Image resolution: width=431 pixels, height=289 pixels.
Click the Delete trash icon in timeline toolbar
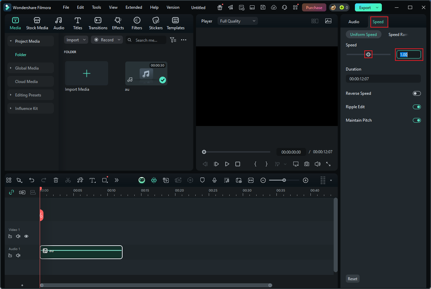click(x=56, y=180)
